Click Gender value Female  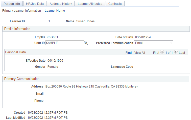(x=53, y=67)
